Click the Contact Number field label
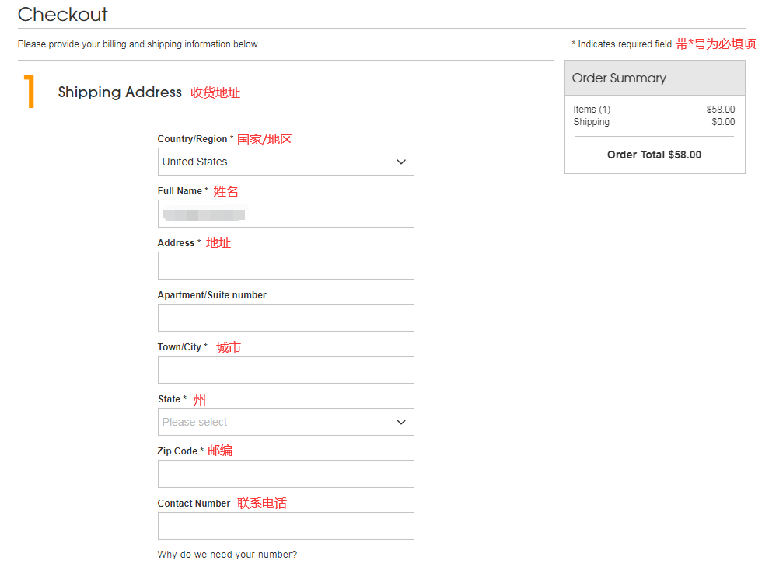Viewport: 762px width, 571px height. click(194, 503)
